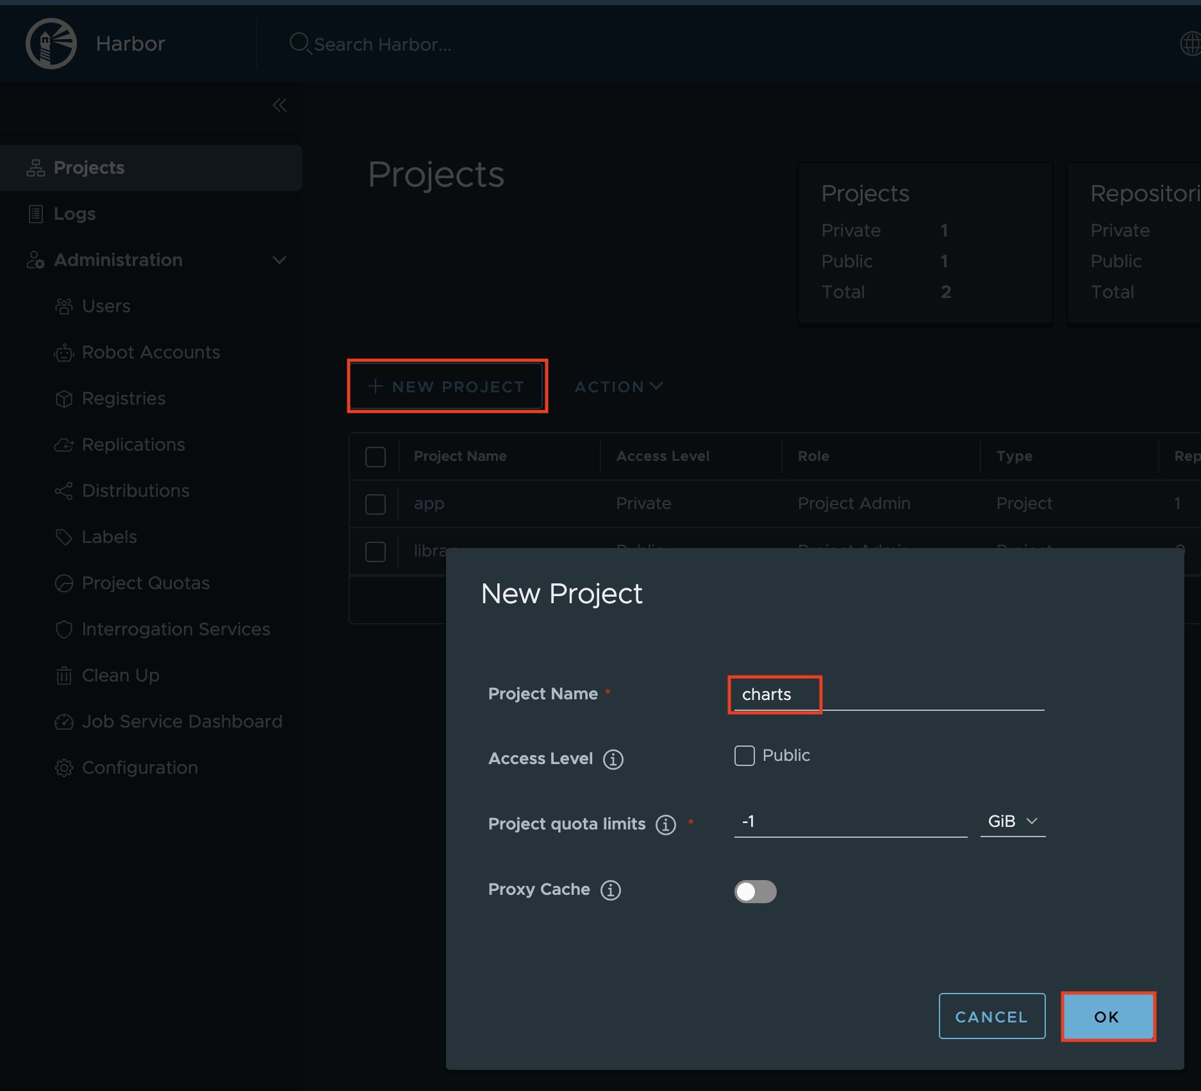Collapse the sidebar with double-chevron icon
The image size is (1201, 1091).
point(279,105)
